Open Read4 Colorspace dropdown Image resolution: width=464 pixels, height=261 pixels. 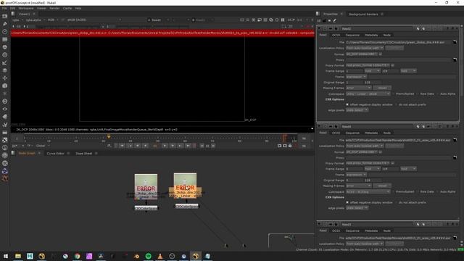tap(368, 191)
